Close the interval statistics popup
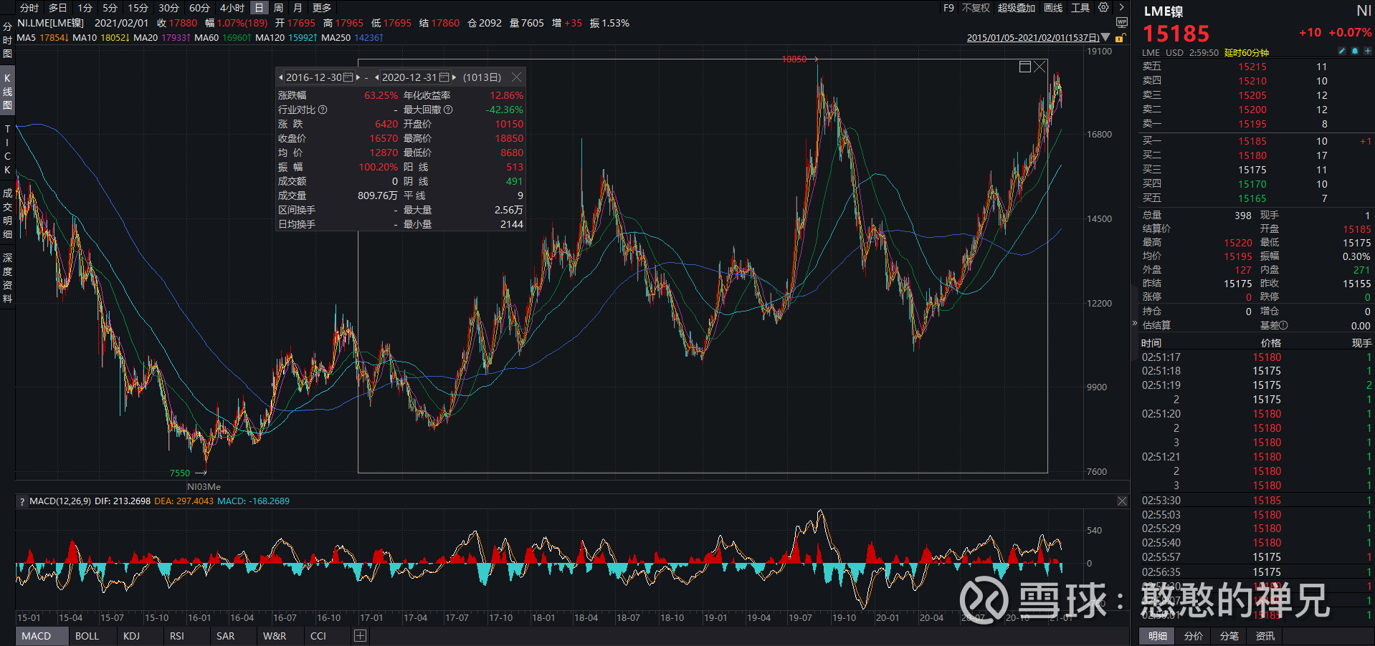The image size is (1375, 646). tap(516, 77)
